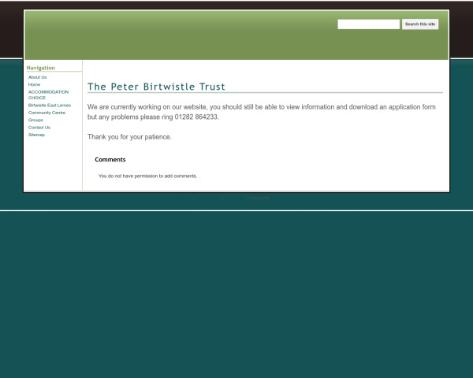The width and height of the screenshot is (473, 378).
Task: Click phone number 01282 864233 text
Action: (x=196, y=117)
